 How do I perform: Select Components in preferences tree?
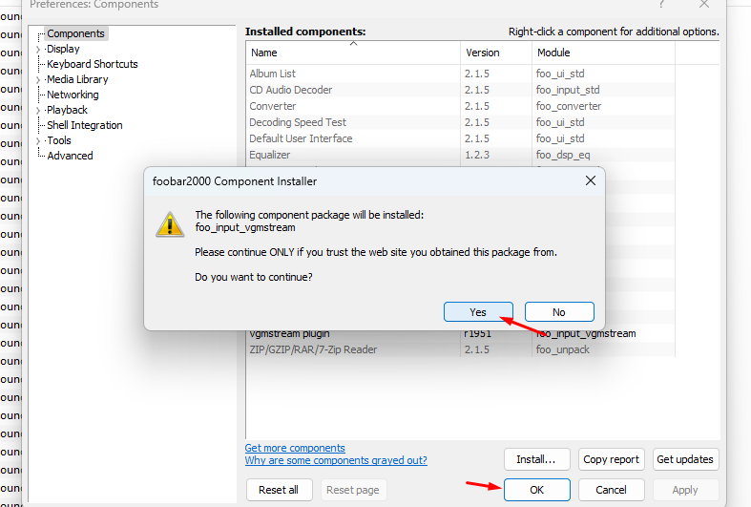[75, 33]
